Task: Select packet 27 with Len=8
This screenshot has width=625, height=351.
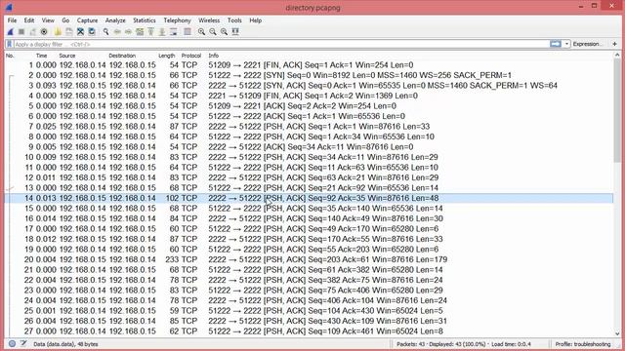Action: [x=309, y=331]
